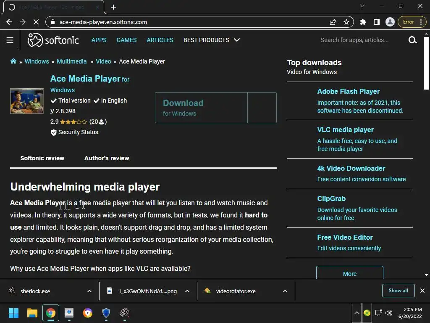Viewport: 430px width, 323px height.
Task: Click the star rating
Action: [73, 122]
